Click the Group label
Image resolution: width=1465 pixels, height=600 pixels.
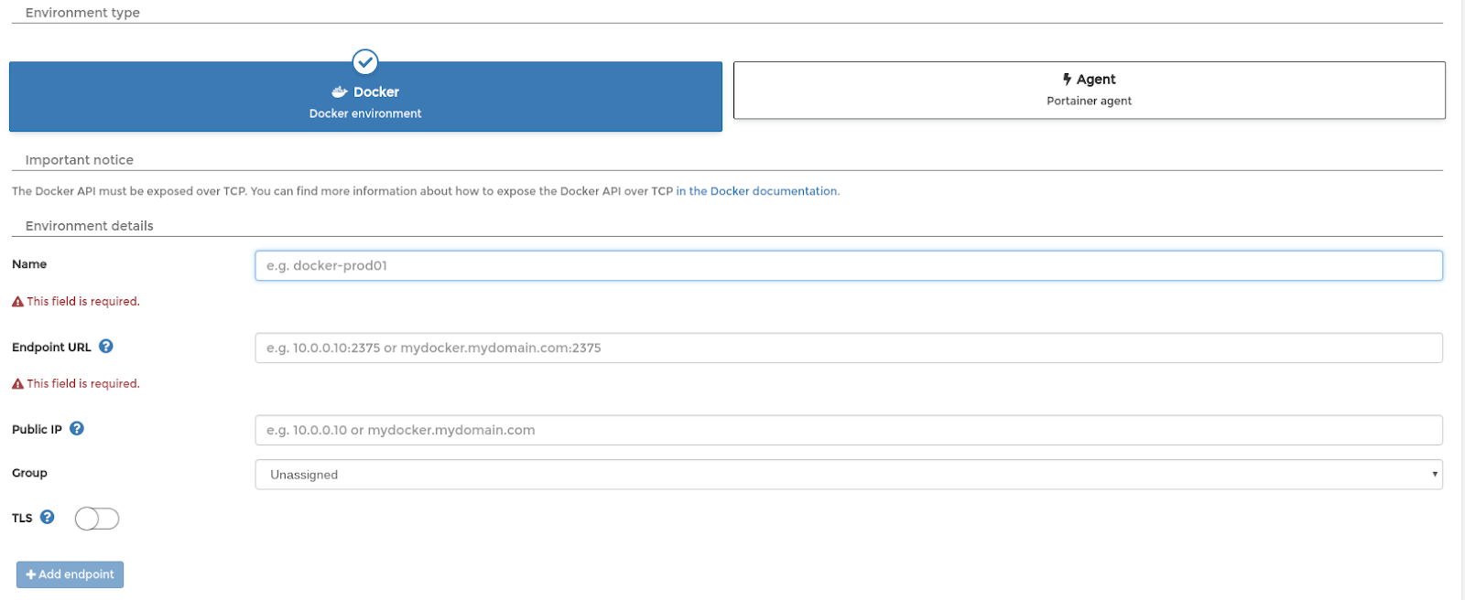(29, 474)
